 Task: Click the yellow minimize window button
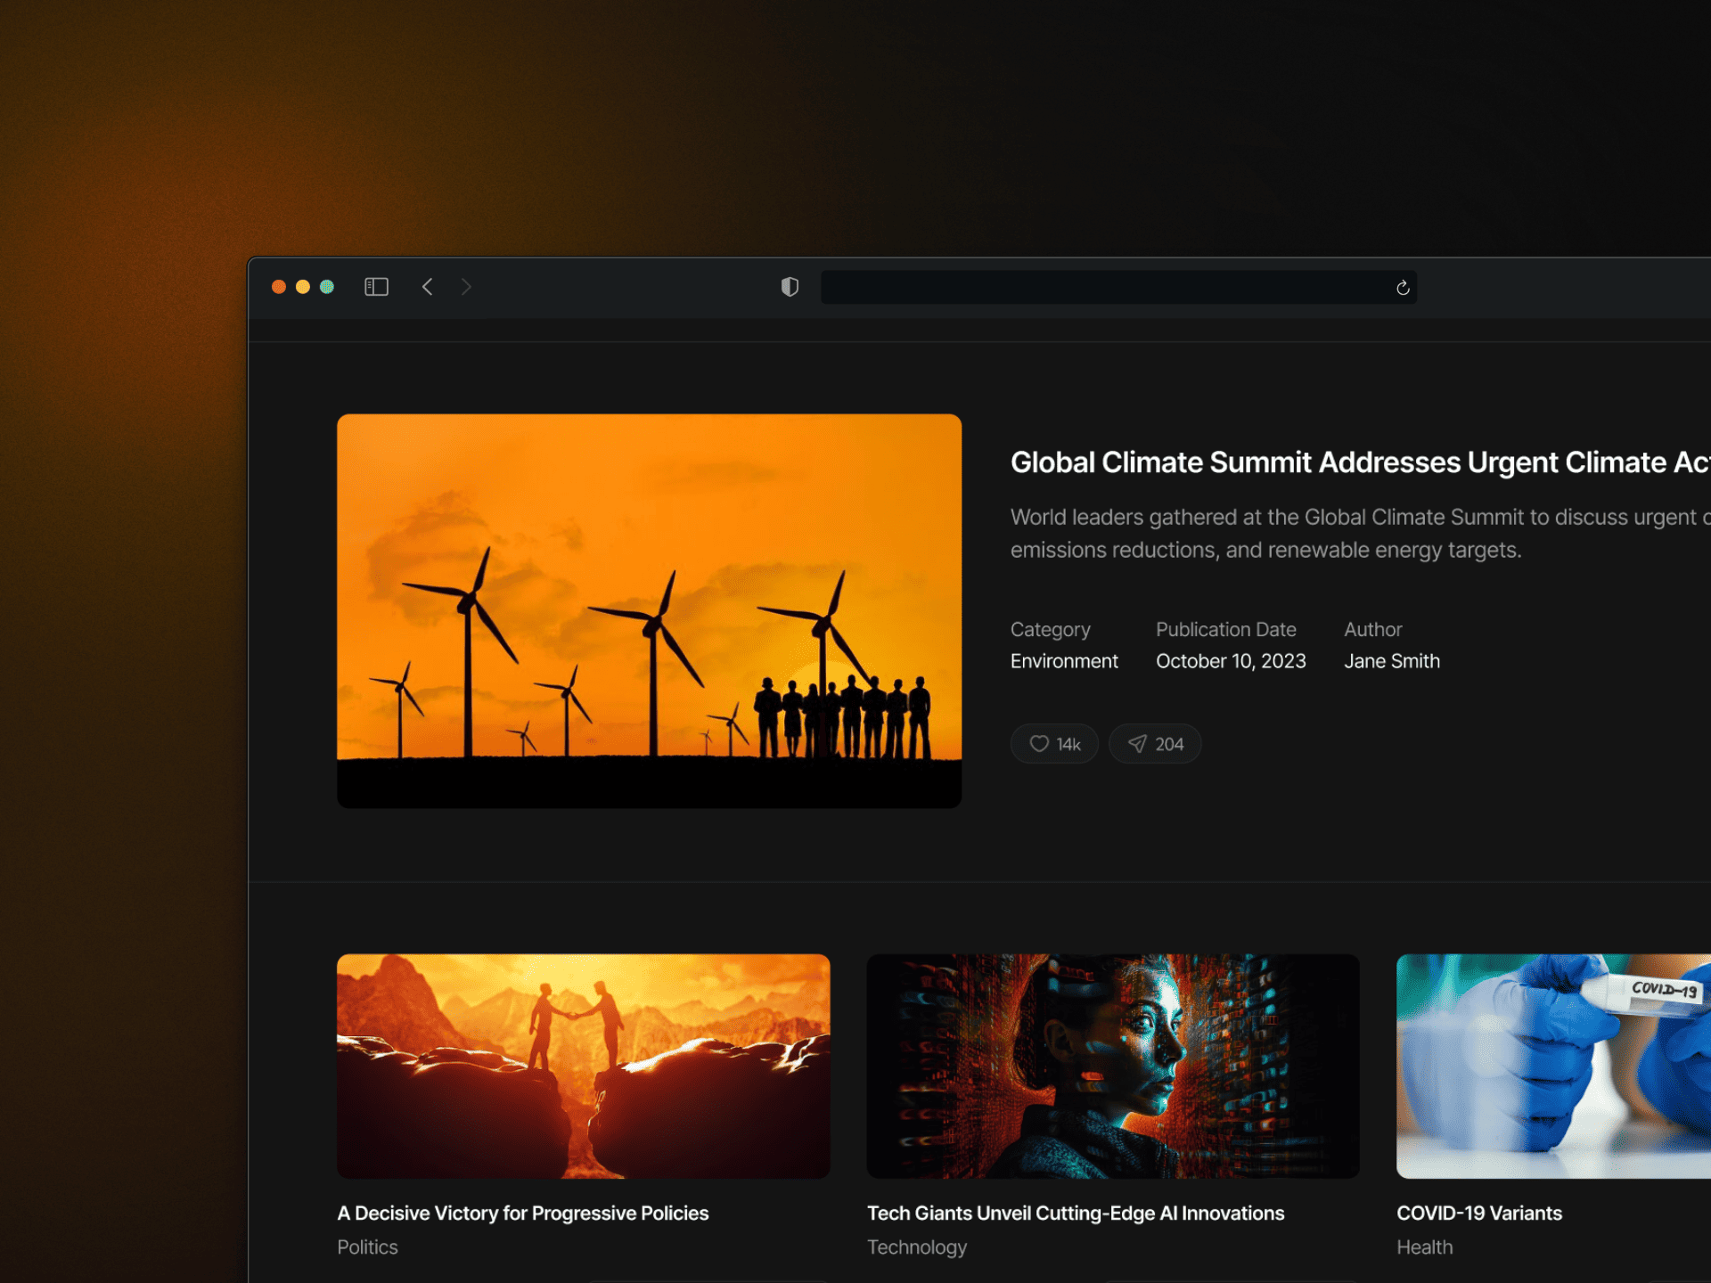coord(303,287)
